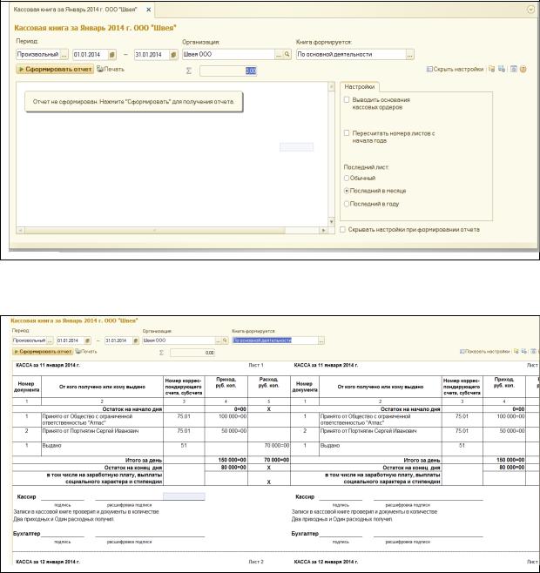Click the round arrow icon right of the tab strip
The height and width of the screenshot is (573, 540).
coord(531,10)
